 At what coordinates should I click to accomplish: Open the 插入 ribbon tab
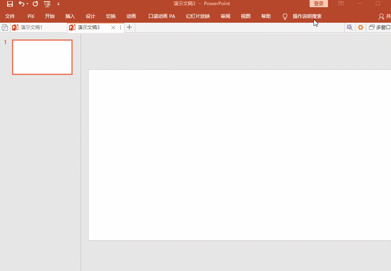pos(70,16)
